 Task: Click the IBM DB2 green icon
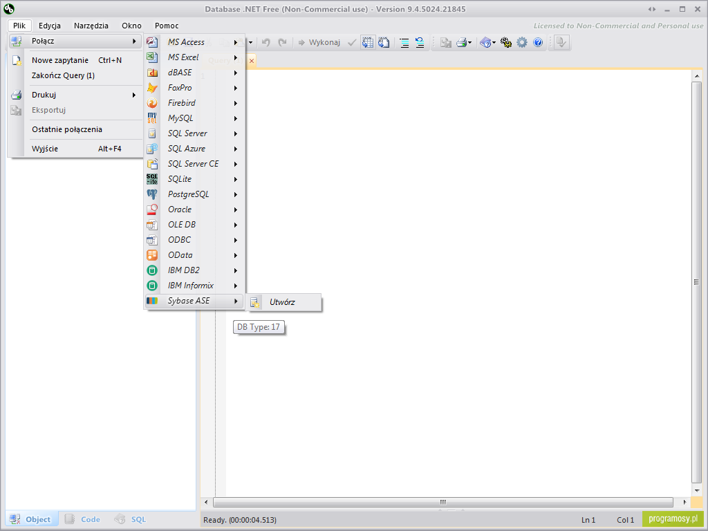pos(152,270)
